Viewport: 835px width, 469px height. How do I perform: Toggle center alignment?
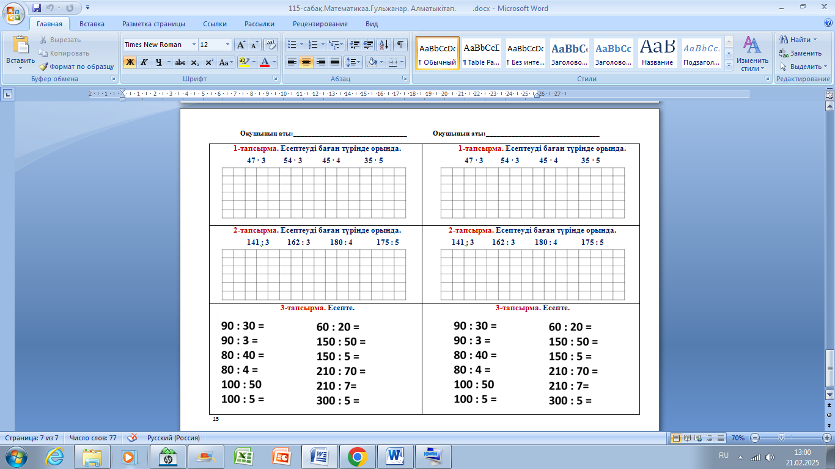coord(306,62)
